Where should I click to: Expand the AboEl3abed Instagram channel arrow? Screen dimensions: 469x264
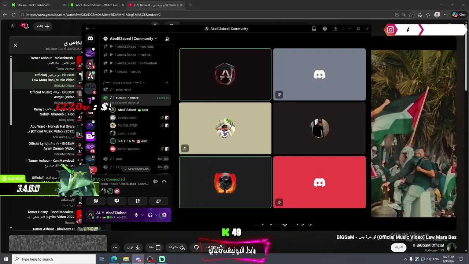[111, 63]
